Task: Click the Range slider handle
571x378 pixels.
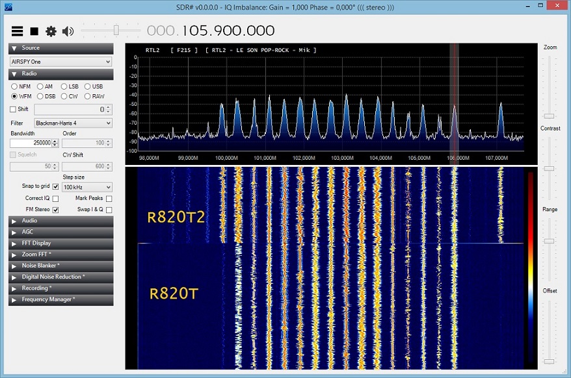Action: pyautogui.click(x=549, y=241)
